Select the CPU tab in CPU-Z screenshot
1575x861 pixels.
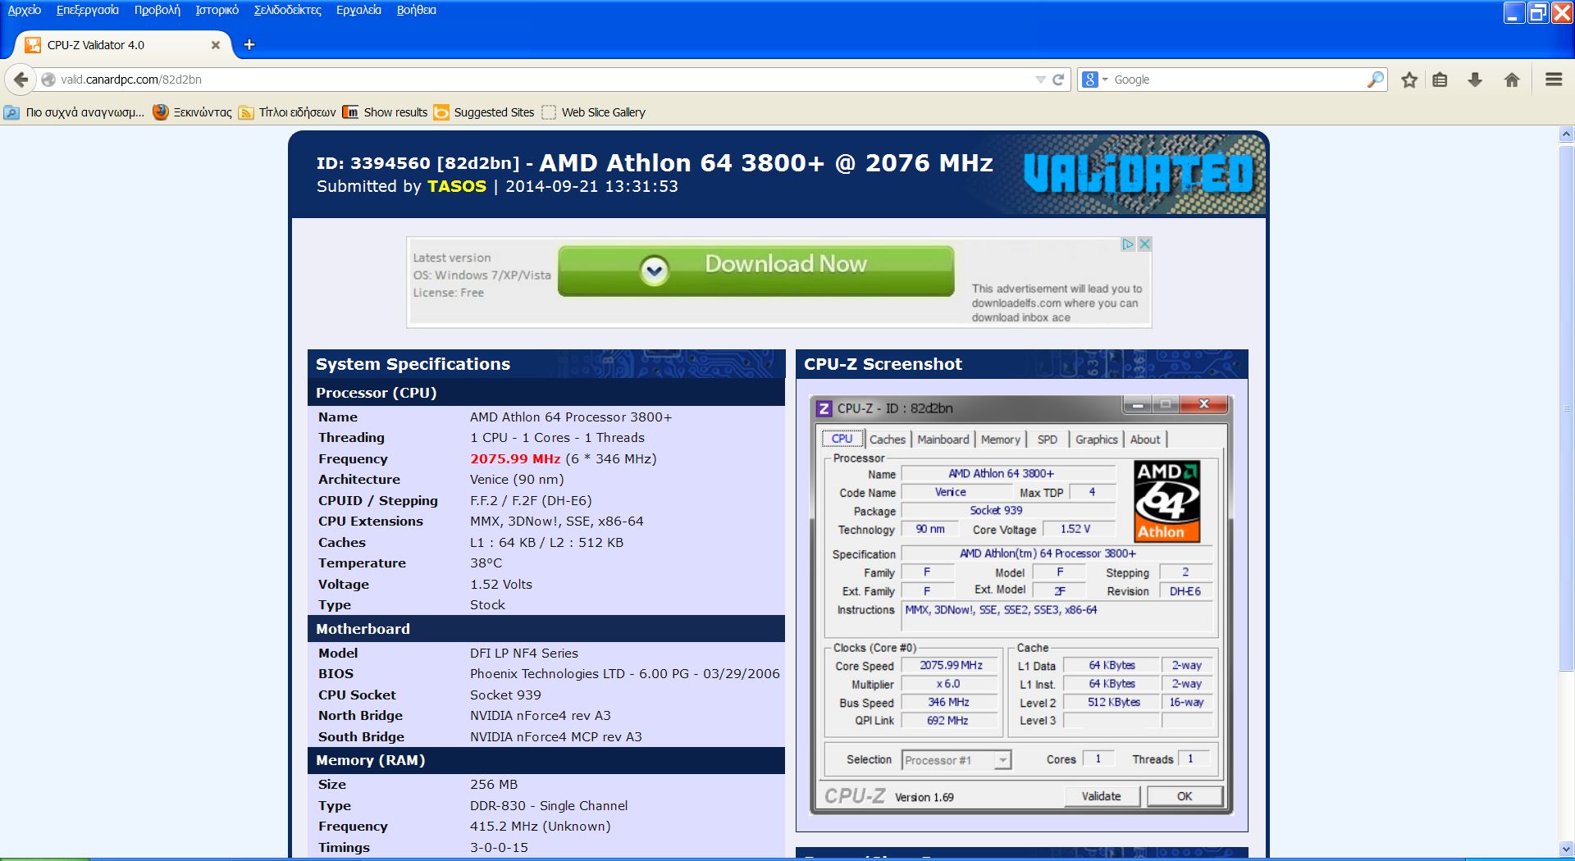pos(842,439)
